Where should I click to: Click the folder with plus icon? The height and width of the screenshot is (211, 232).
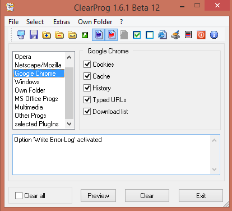(47, 35)
